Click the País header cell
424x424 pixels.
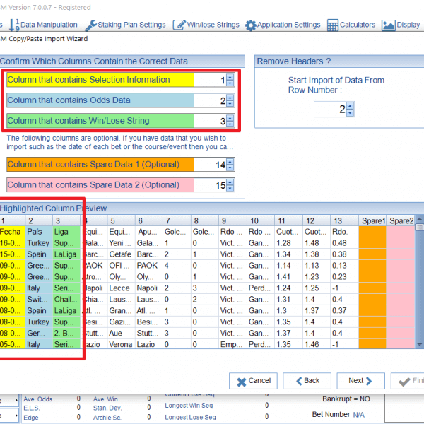tap(39, 232)
